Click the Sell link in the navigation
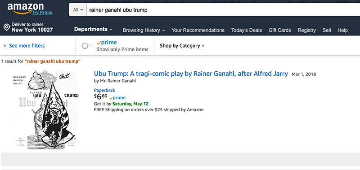Image resolution: width=360 pixels, height=170 pixels. [327, 30]
